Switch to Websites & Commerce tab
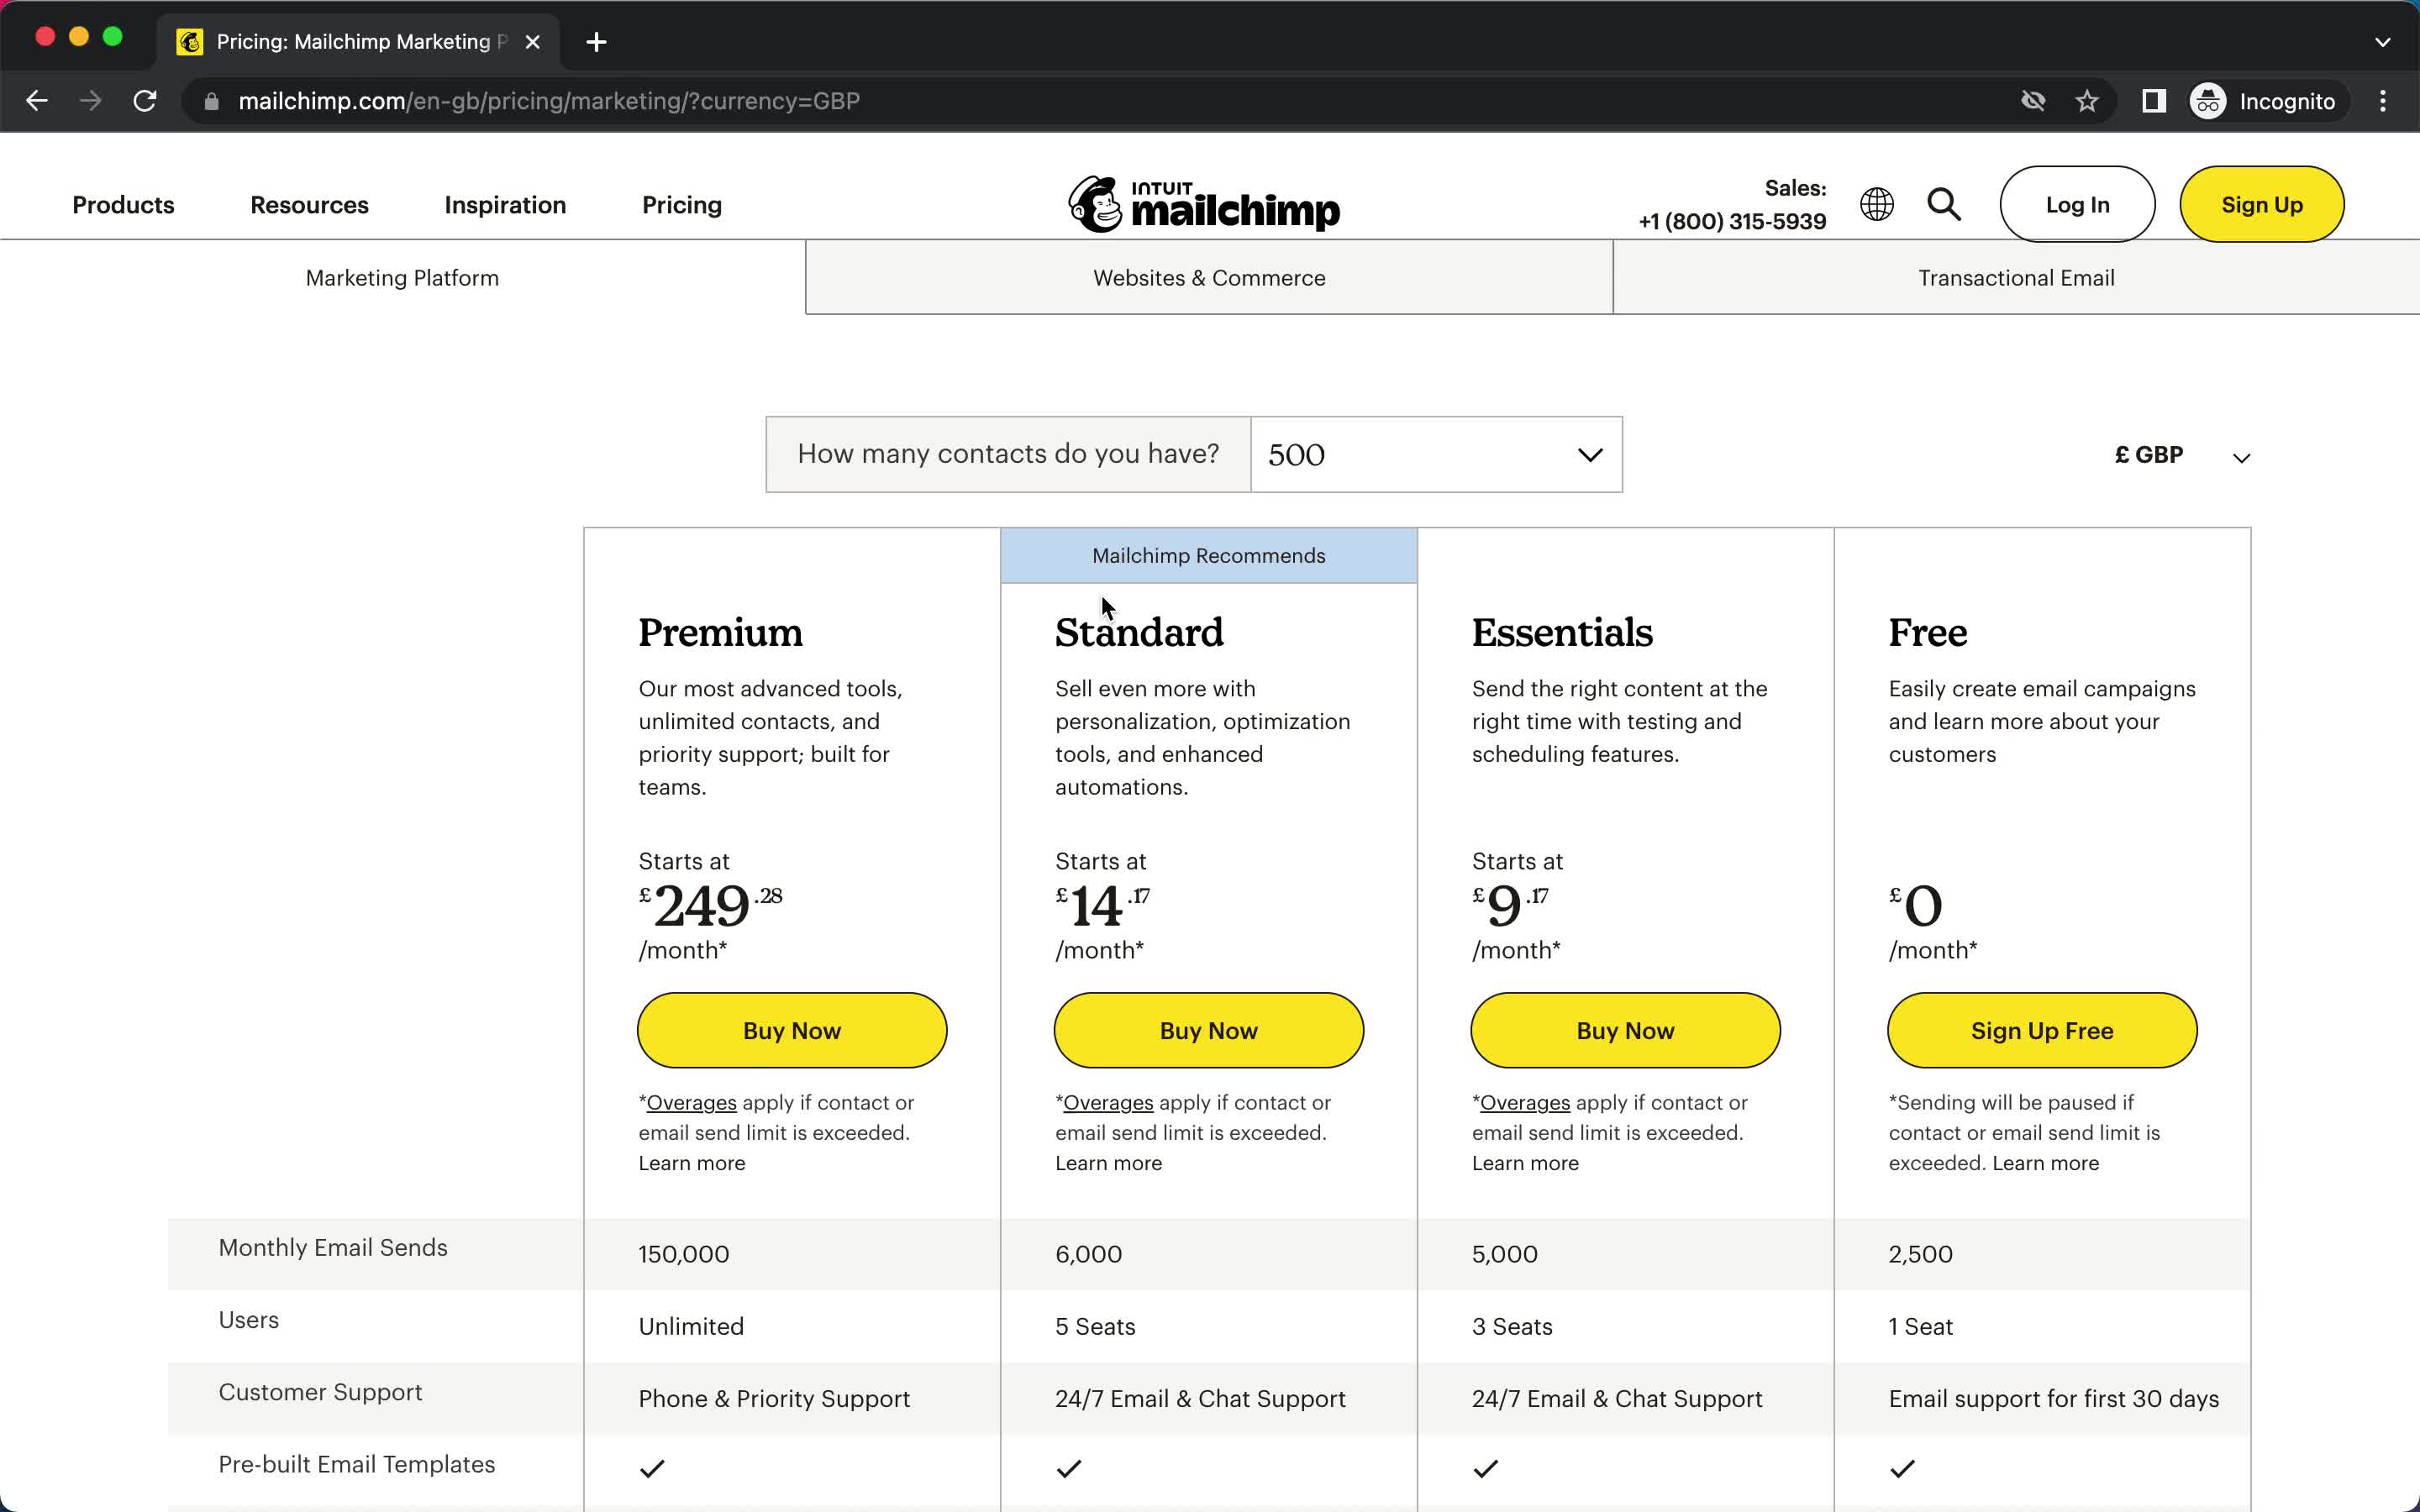The height and width of the screenshot is (1512, 2420). click(1209, 278)
